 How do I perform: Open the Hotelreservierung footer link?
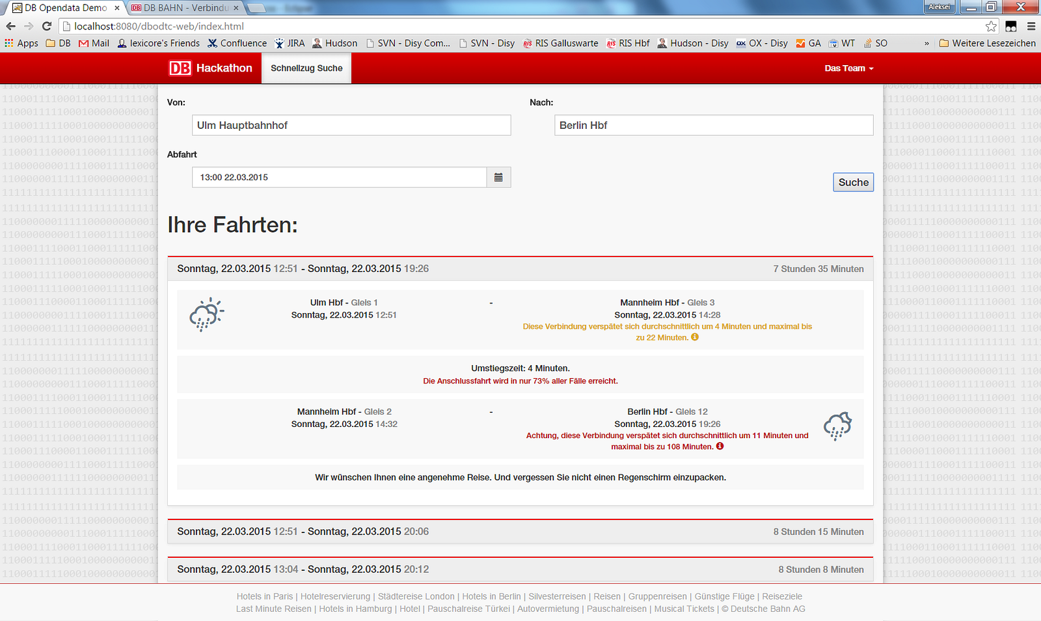335,596
